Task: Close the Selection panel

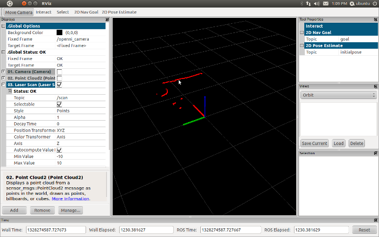Action: tap(375, 153)
